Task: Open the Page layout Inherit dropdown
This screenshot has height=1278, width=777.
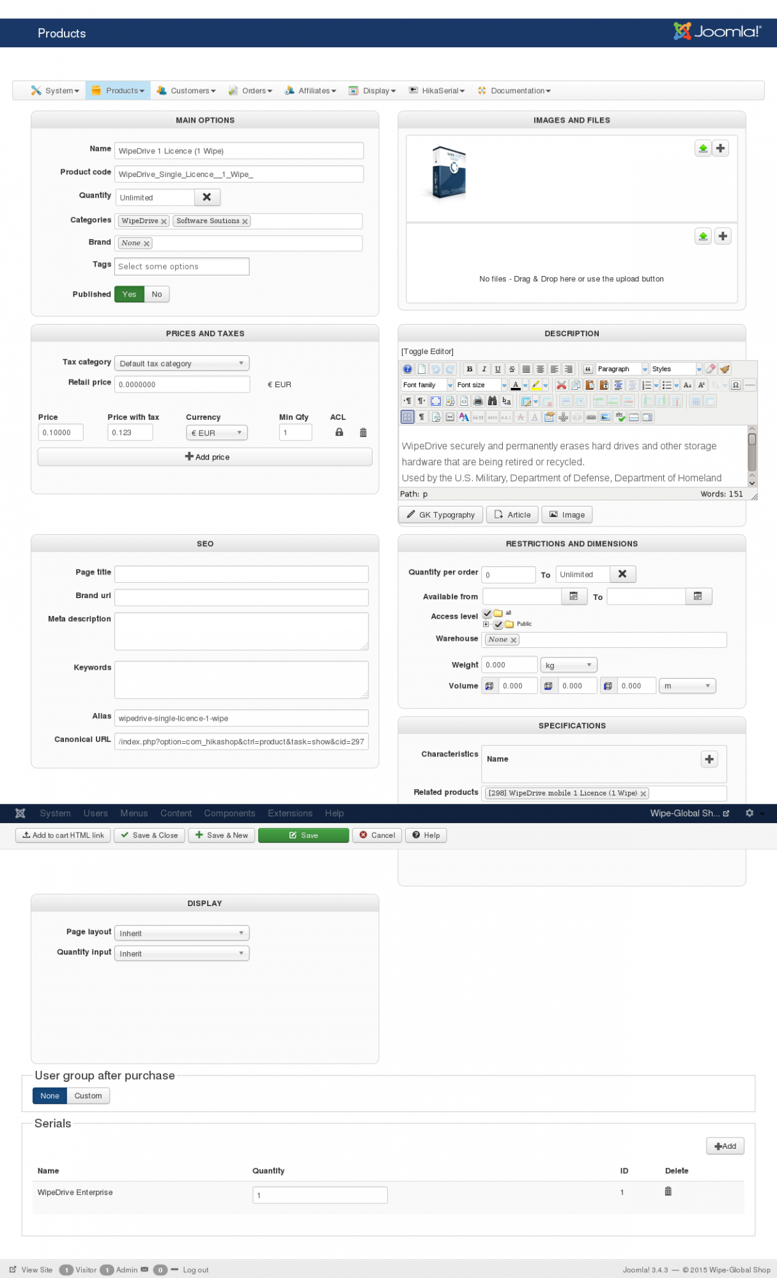Action: tap(182, 933)
